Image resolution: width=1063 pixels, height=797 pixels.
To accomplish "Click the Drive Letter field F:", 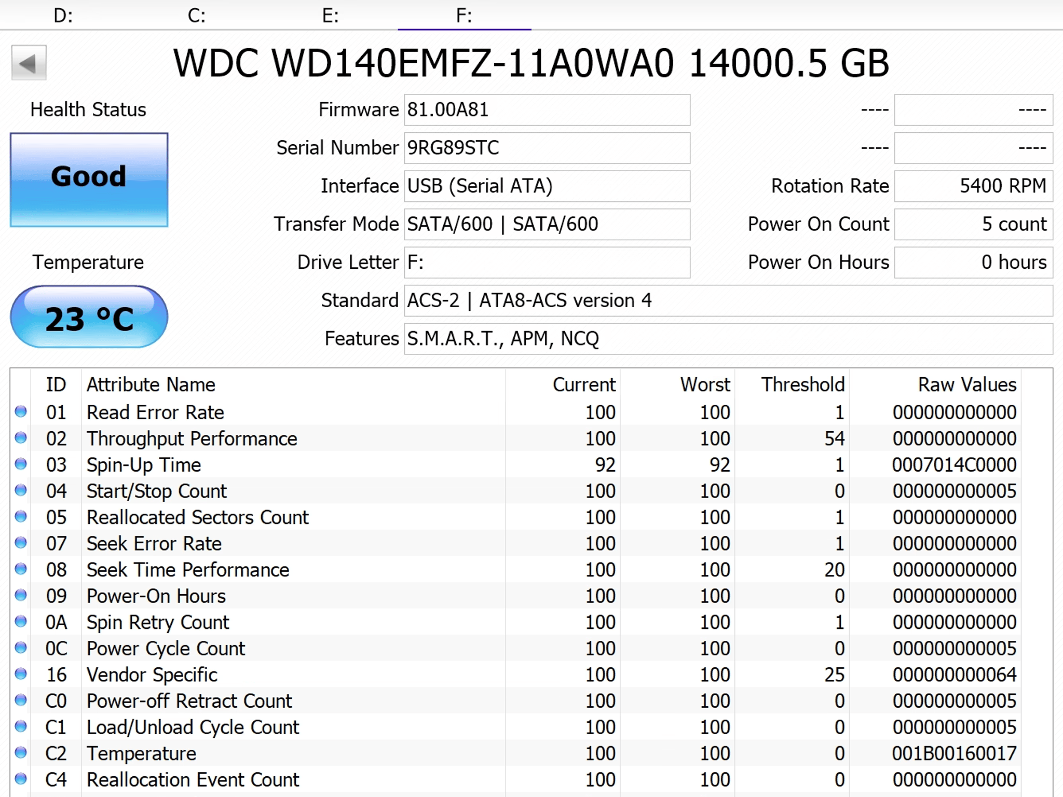I will pyautogui.click(x=547, y=263).
